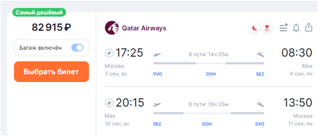Click SVO airport code on outbound flight
Viewport: 318px width, 136px height.
(x=157, y=74)
